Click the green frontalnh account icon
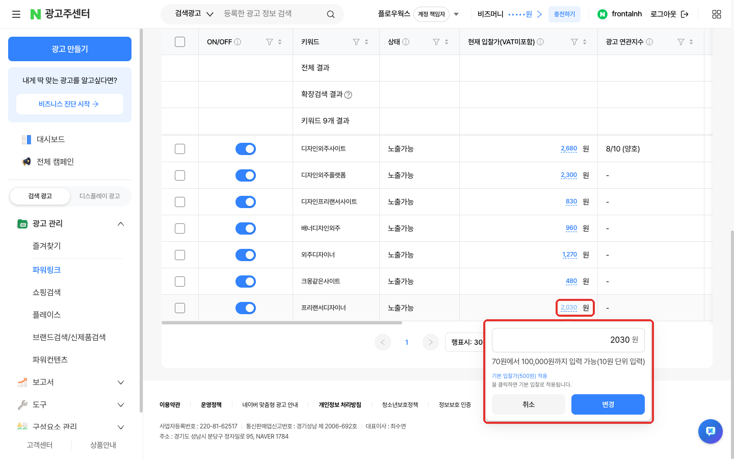Image resolution: width=734 pixels, height=459 pixels. point(602,14)
